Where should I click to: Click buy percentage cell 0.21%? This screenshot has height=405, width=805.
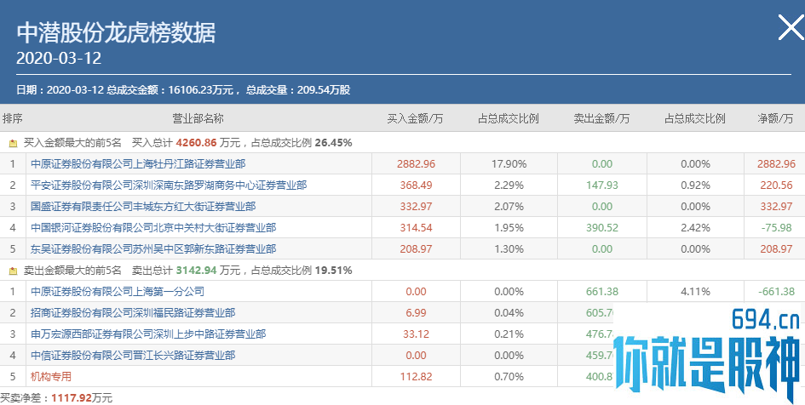click(x=509, y=334)
